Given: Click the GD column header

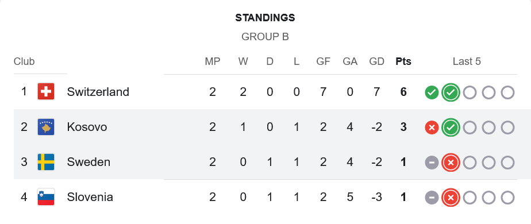Looking at the screenshot, I should click(x=376, y=61).
